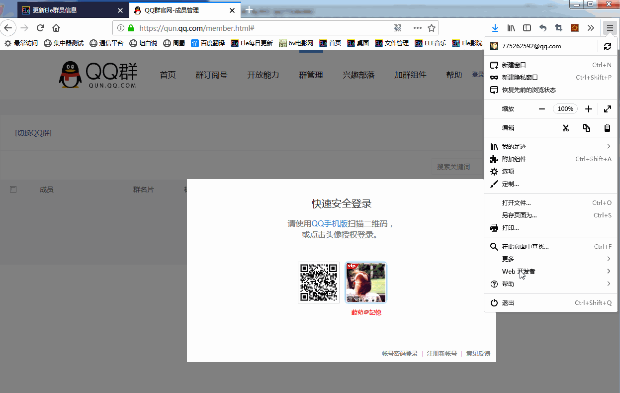Open 兴趣部落 in page navigation

[358, 75]
